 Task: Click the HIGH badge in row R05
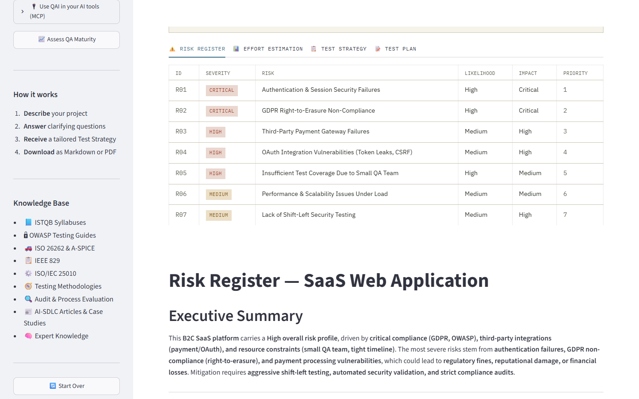(x=216, y=174)
